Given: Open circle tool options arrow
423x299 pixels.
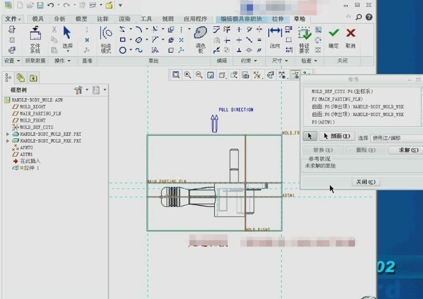Looking at the screenshot, I should pyautogui.click(x=131, y=50).
